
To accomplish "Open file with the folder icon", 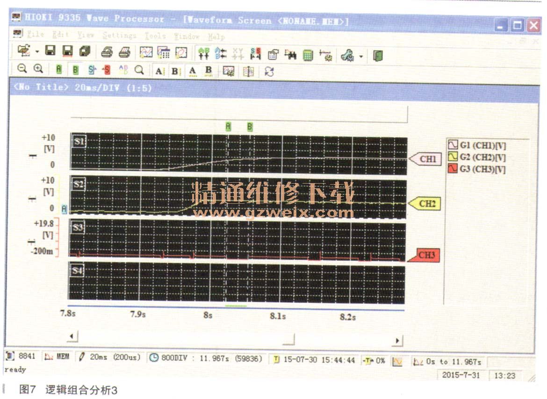I will 24,51.
